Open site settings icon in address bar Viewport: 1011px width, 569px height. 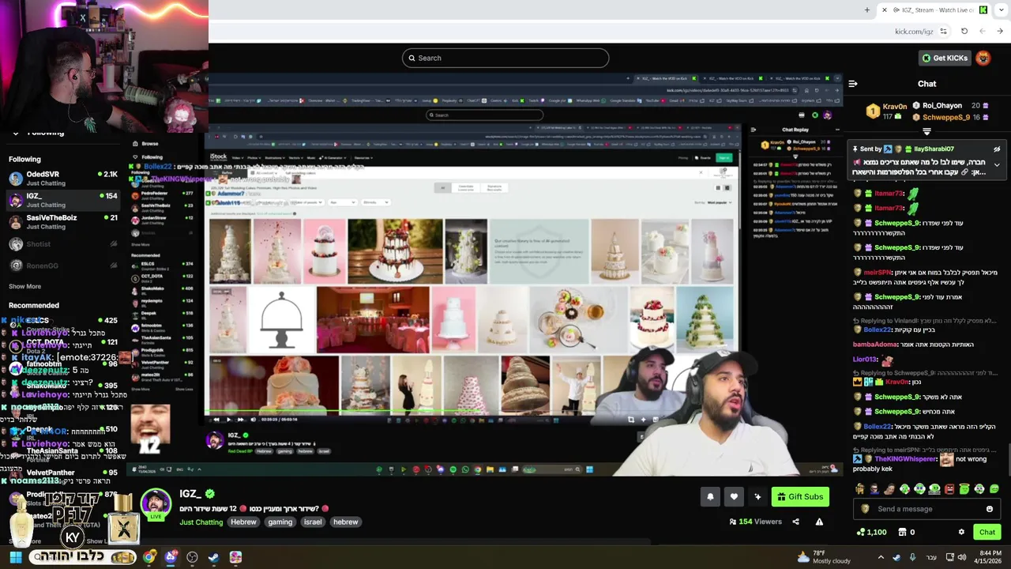(x=943, y=32)
